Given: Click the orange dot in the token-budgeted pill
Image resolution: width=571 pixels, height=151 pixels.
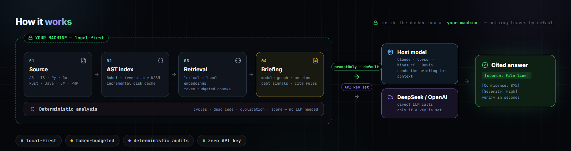Looking at the screenshot, I should (72, 141).
